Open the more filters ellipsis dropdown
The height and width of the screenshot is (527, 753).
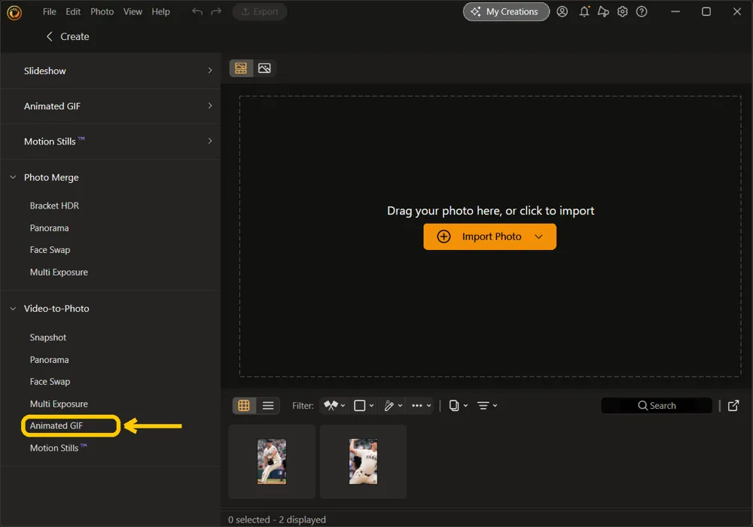pyautogui.click(x=421, y=406)
